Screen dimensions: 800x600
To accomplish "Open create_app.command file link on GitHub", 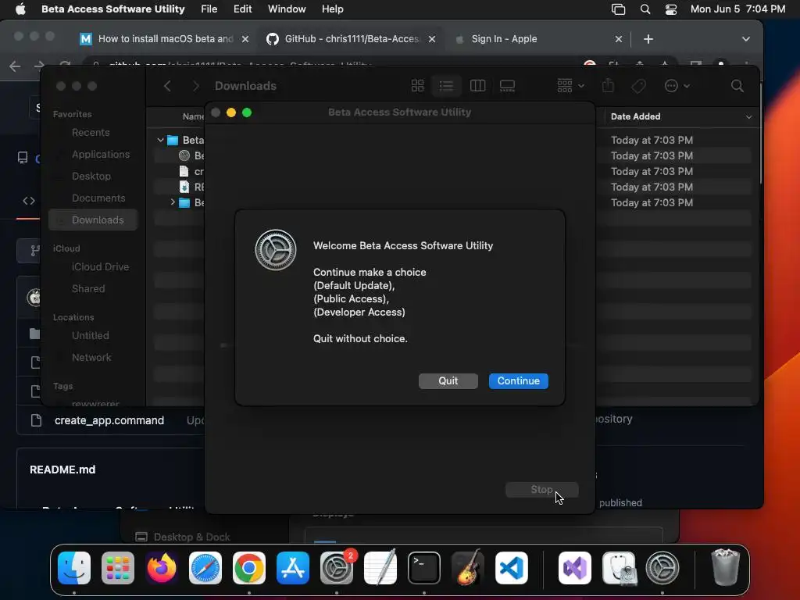I will click(x=109, y=420).
